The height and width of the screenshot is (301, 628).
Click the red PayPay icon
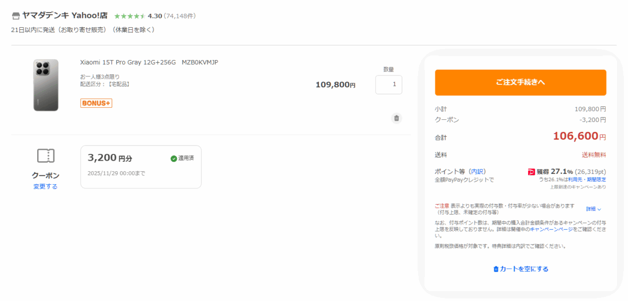(x=531, y=172)
